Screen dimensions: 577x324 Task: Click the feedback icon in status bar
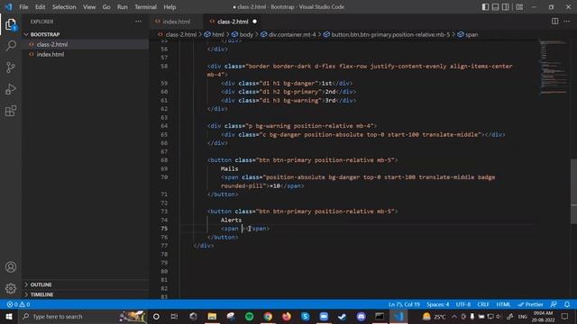point(554,304)
